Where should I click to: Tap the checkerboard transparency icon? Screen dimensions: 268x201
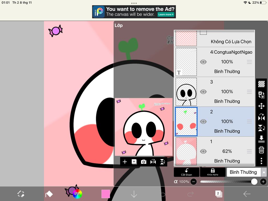261,84
